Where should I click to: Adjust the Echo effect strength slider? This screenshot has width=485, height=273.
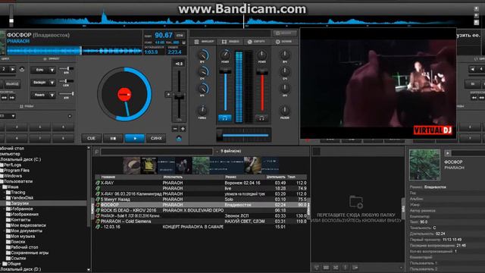click(x=67, y=68)
